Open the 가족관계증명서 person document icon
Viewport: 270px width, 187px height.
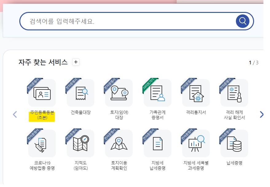[x=157, y=93]
